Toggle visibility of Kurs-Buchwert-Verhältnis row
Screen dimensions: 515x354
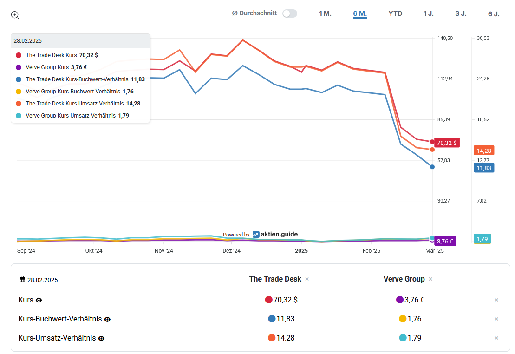[x=107, y=319]
